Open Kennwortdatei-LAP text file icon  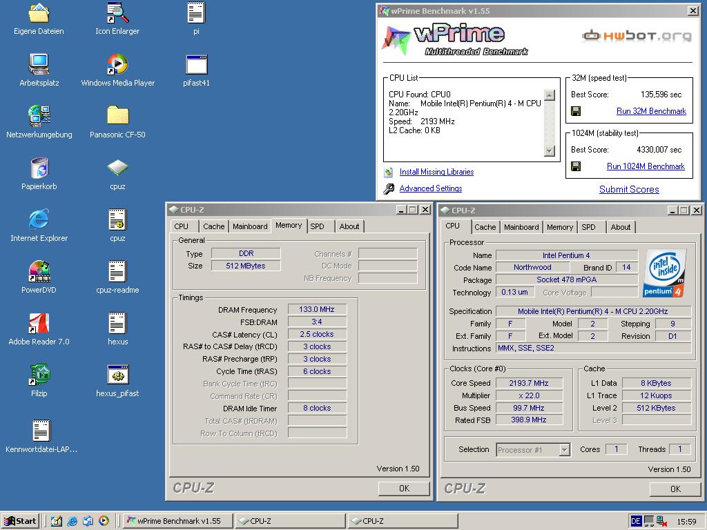[x=41, y=431]
